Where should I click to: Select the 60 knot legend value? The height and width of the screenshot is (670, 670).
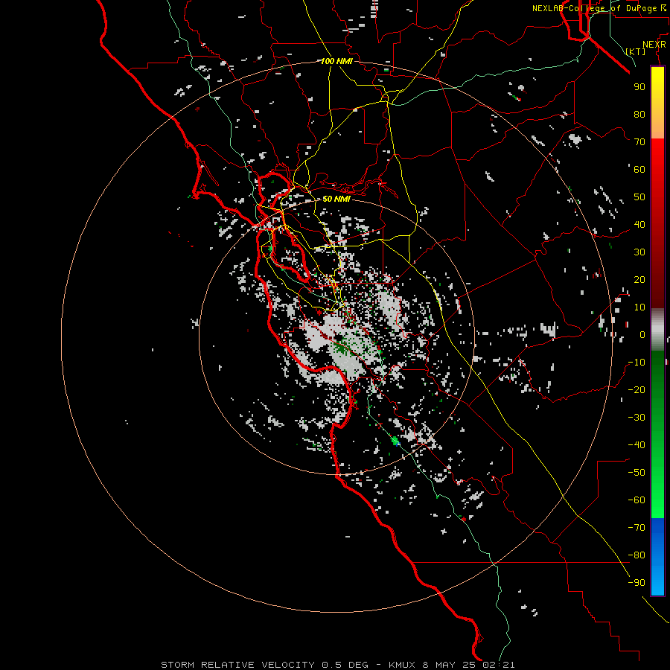(x=639, y=169)
